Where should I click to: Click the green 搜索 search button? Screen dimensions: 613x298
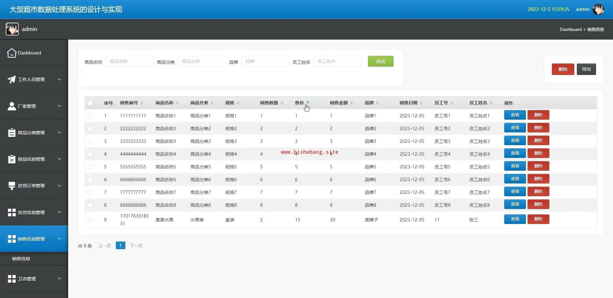click(380, 61)
